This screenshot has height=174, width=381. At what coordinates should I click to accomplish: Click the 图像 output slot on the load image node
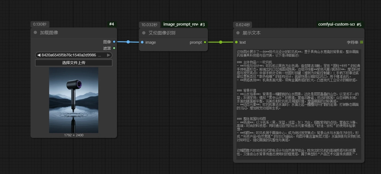coord(114,42)
